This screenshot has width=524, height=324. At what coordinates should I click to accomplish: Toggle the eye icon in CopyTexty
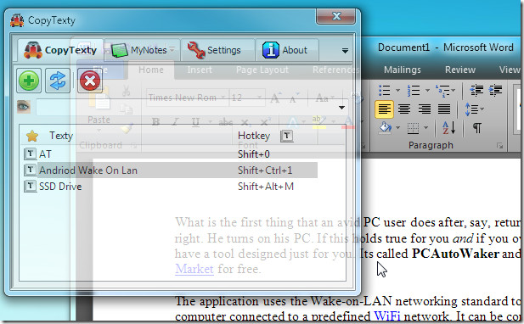24,107
